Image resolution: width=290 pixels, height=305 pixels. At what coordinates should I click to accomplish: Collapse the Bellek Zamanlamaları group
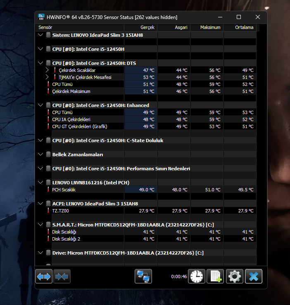(x=40, y=155)
